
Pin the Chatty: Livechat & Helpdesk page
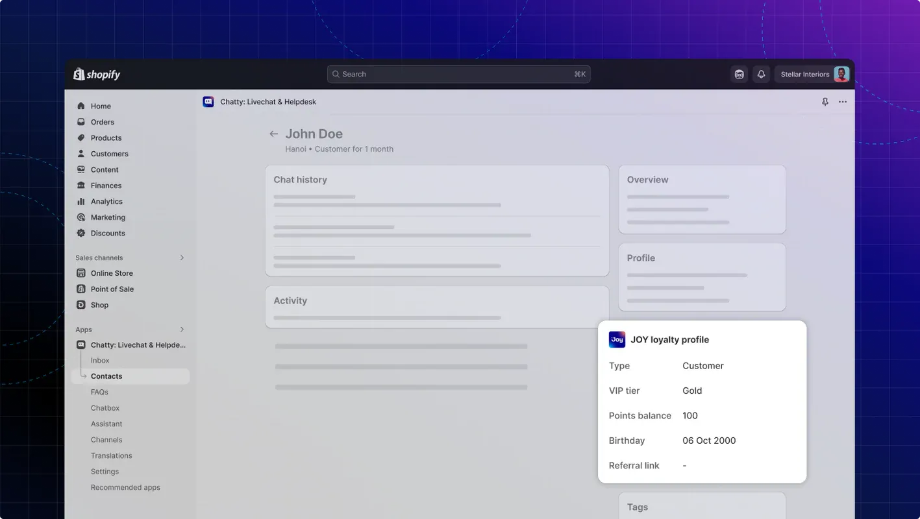pos(825,102)
